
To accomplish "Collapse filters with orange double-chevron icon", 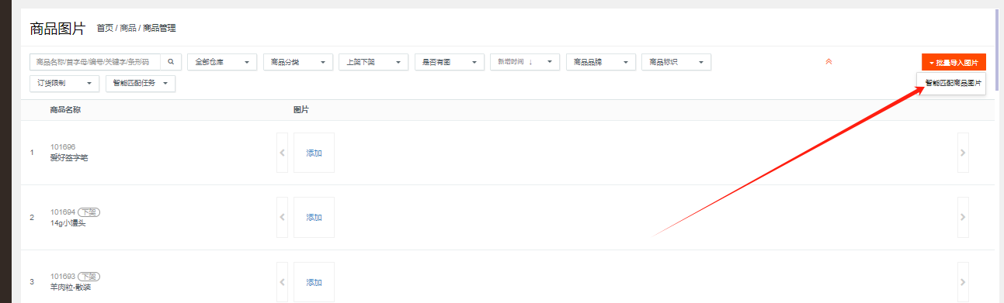I will tap(829, 61).
